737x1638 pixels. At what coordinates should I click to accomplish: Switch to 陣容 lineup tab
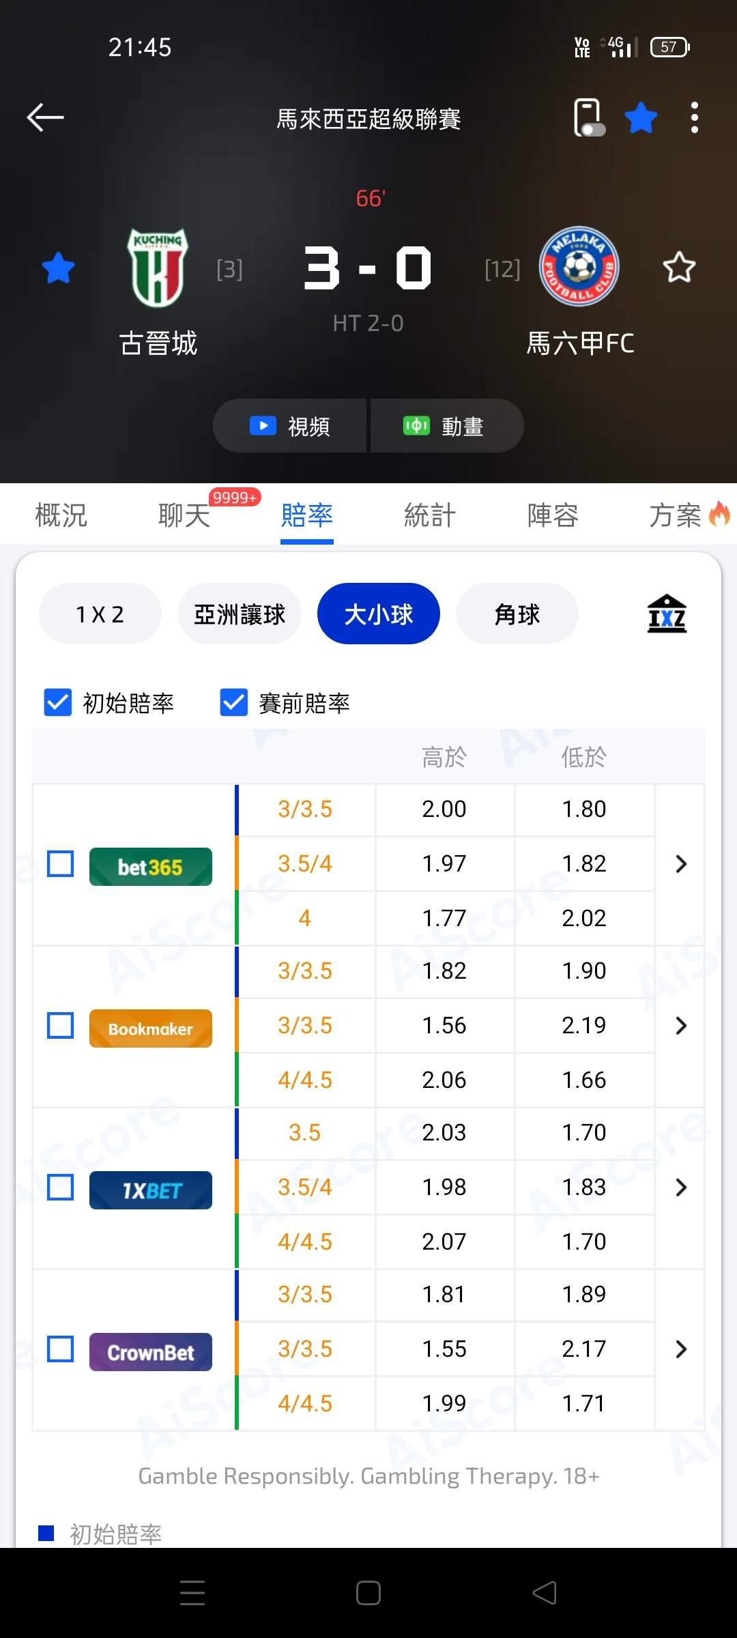pyautogui.click(x=553, y=515)
